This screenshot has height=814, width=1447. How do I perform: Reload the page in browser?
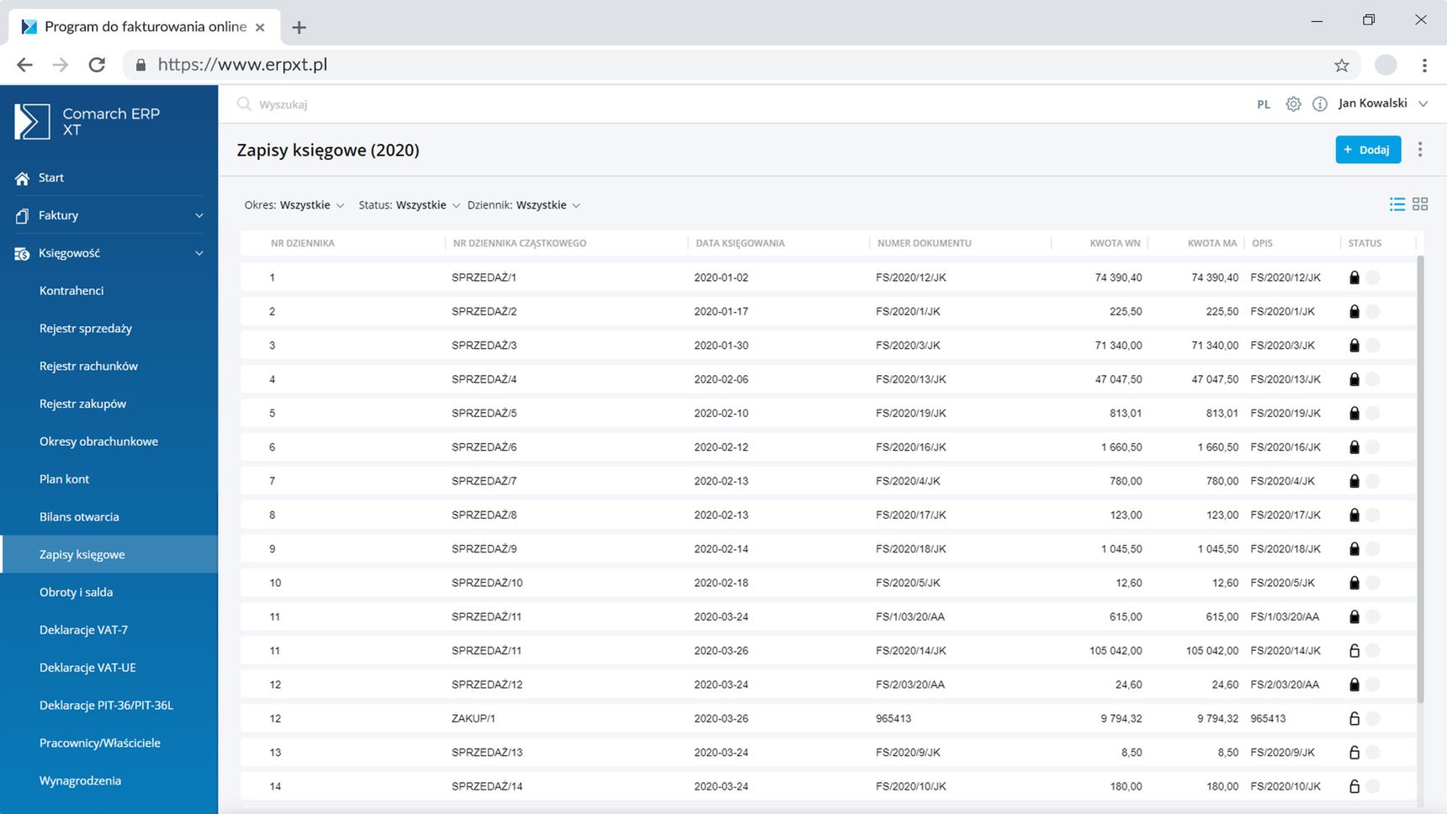pyautogui.click(x=97, y=65)
